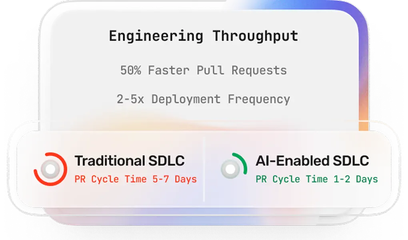Click the gray center dot beside green arc
Viewport: 408px width, 240px height.
point(230,170)
